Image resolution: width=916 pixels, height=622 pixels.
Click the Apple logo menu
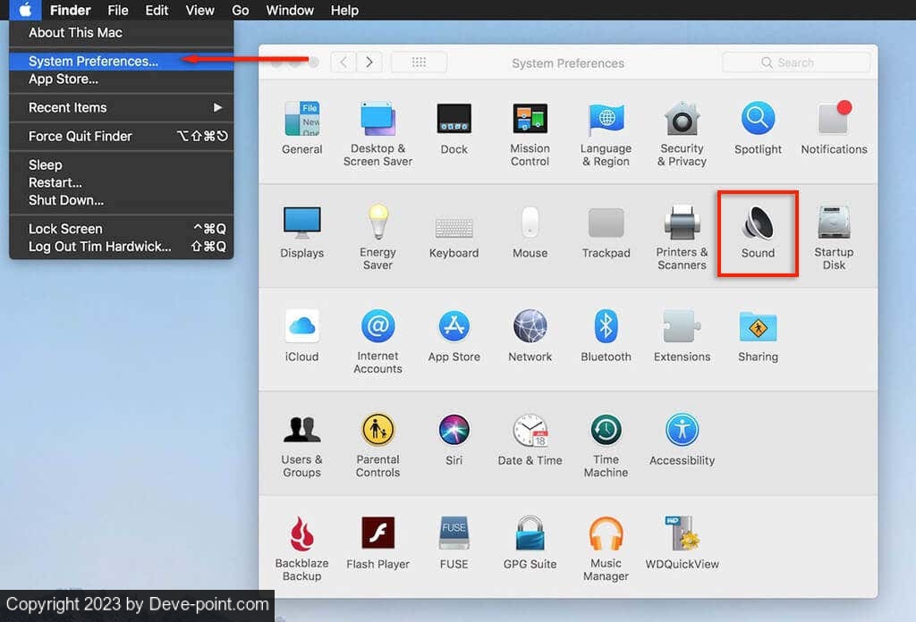click(x=25, y=11)
